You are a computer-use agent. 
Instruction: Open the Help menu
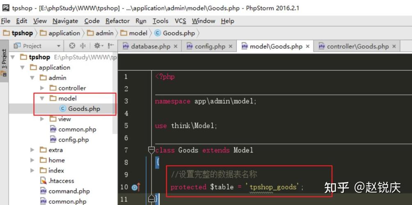tap(227, 21)
